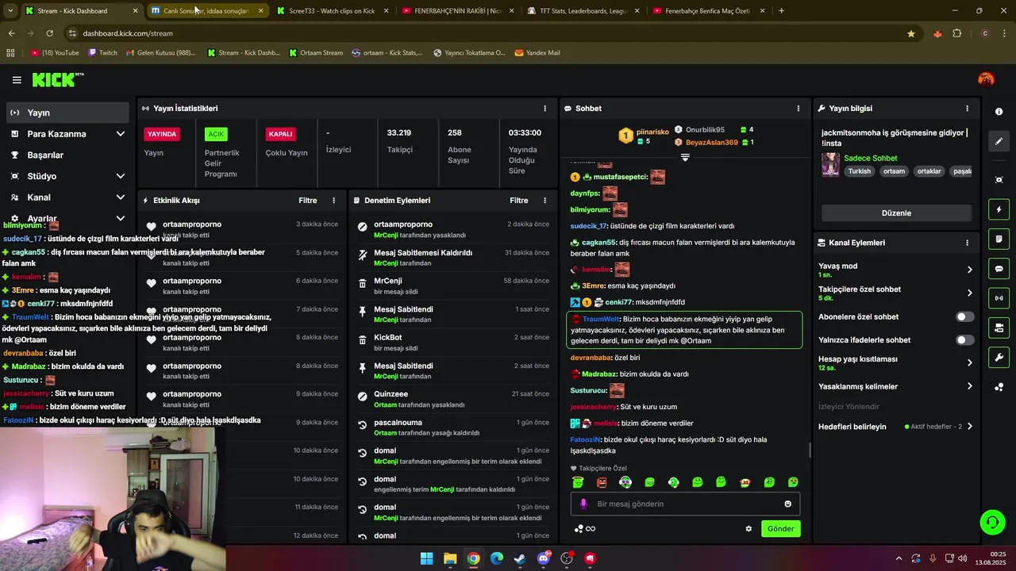Open Hesap yaşı kısıtlaması settings arrow
Image resolution: width=1016 pixels, height=571 pixels.
(969, 363)
